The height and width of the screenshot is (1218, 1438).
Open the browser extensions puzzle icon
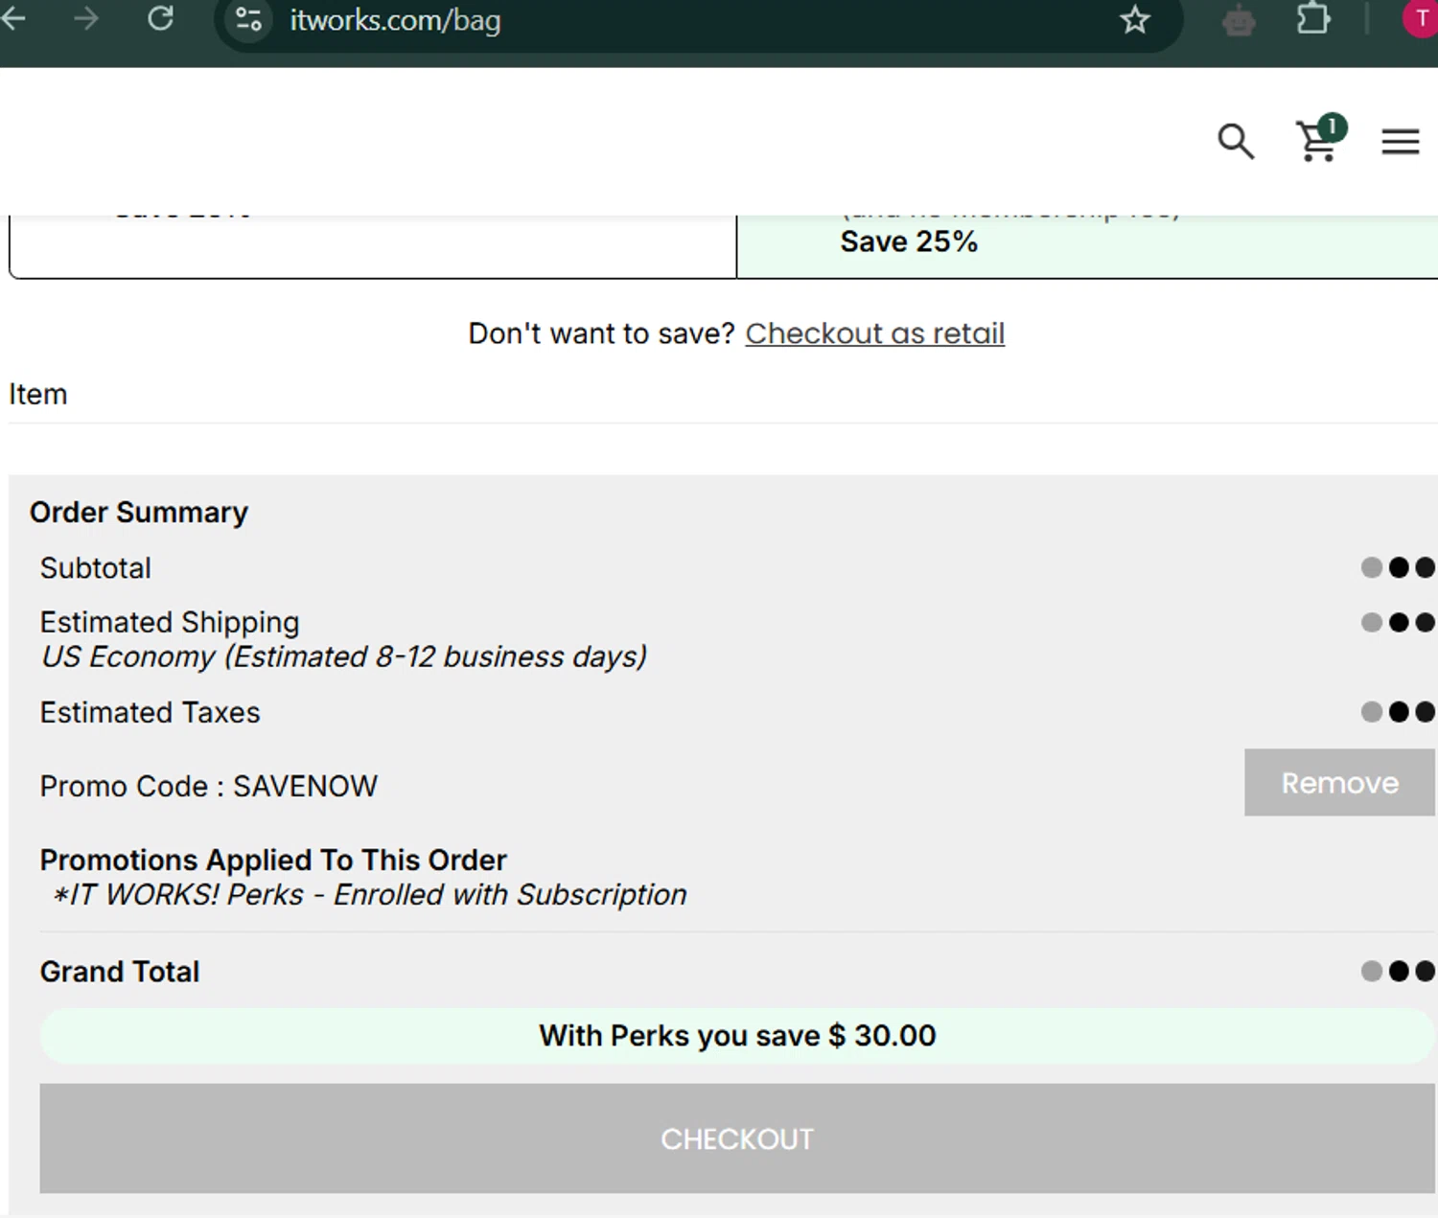1312,20
